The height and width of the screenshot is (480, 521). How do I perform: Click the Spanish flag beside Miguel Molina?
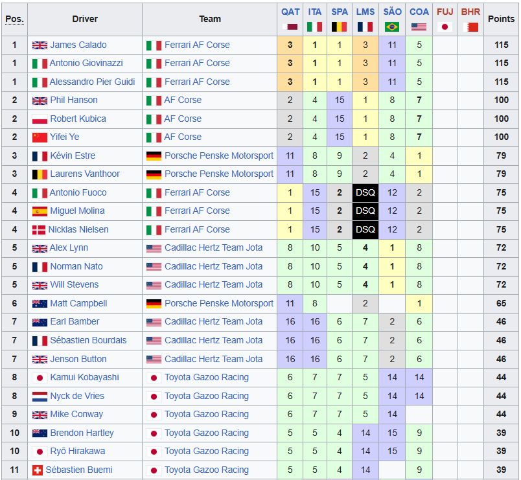pos(40,211)
